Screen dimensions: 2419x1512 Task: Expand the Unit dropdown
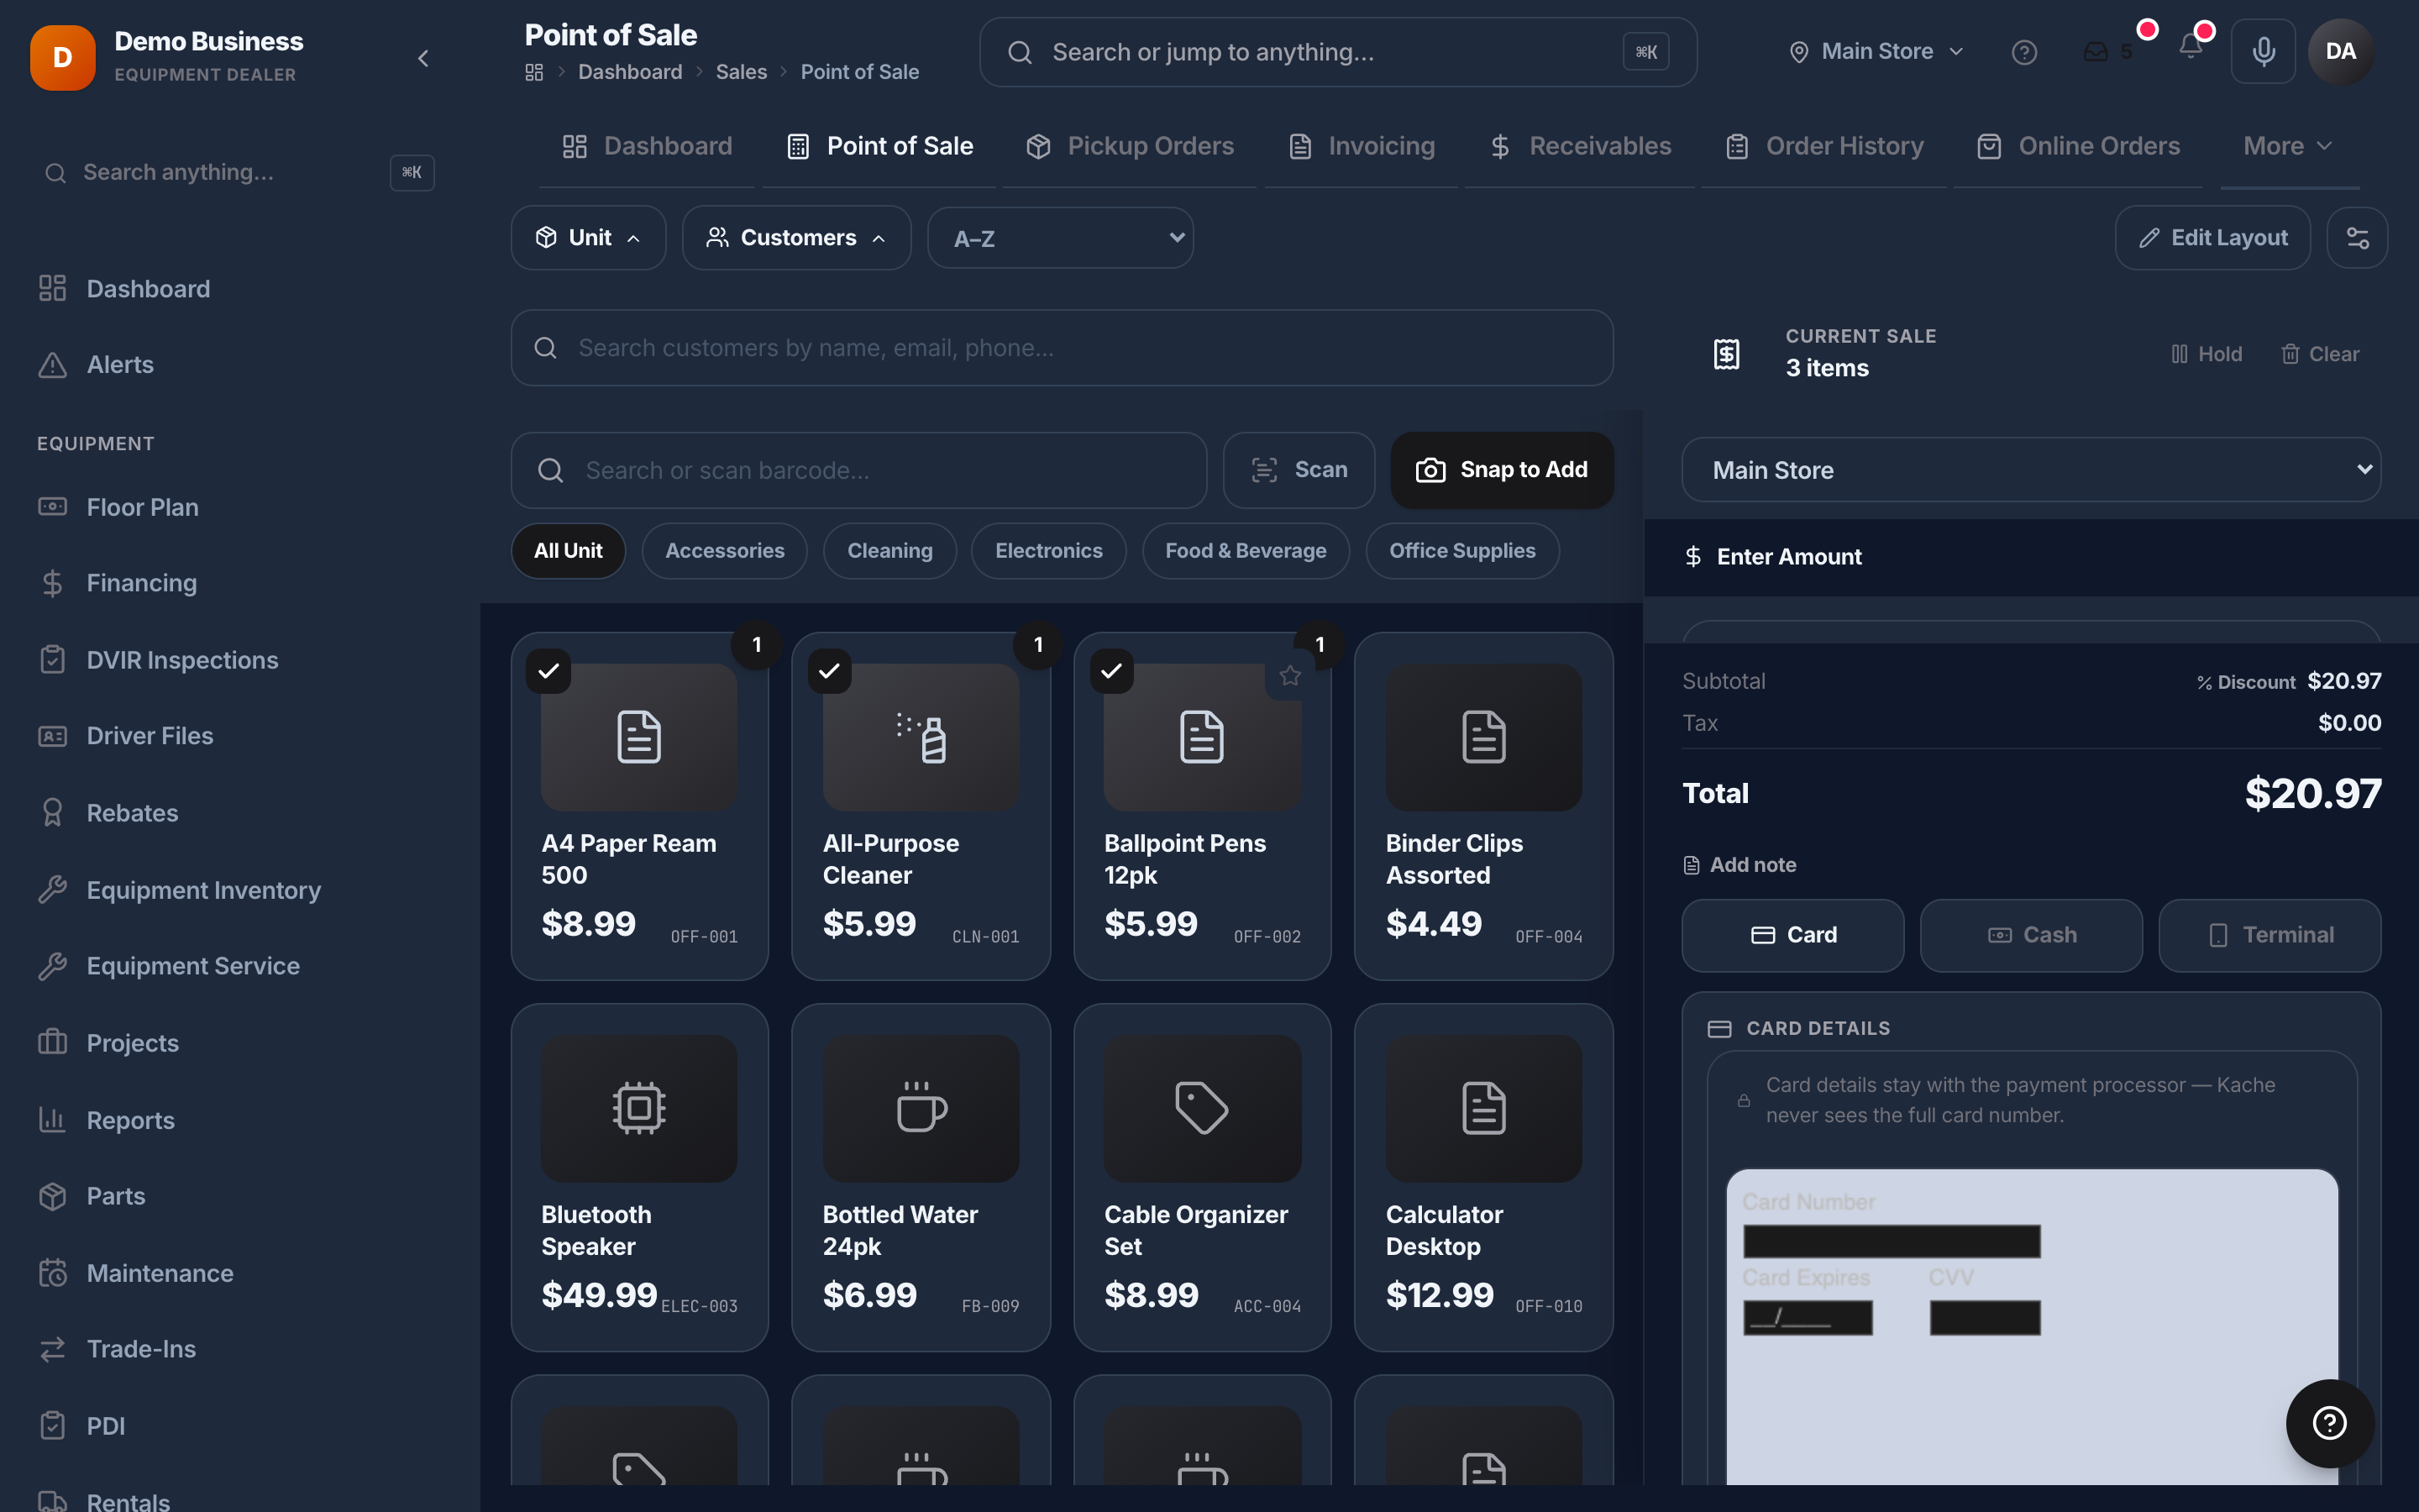pyautogui.click(x=588, y=238)
